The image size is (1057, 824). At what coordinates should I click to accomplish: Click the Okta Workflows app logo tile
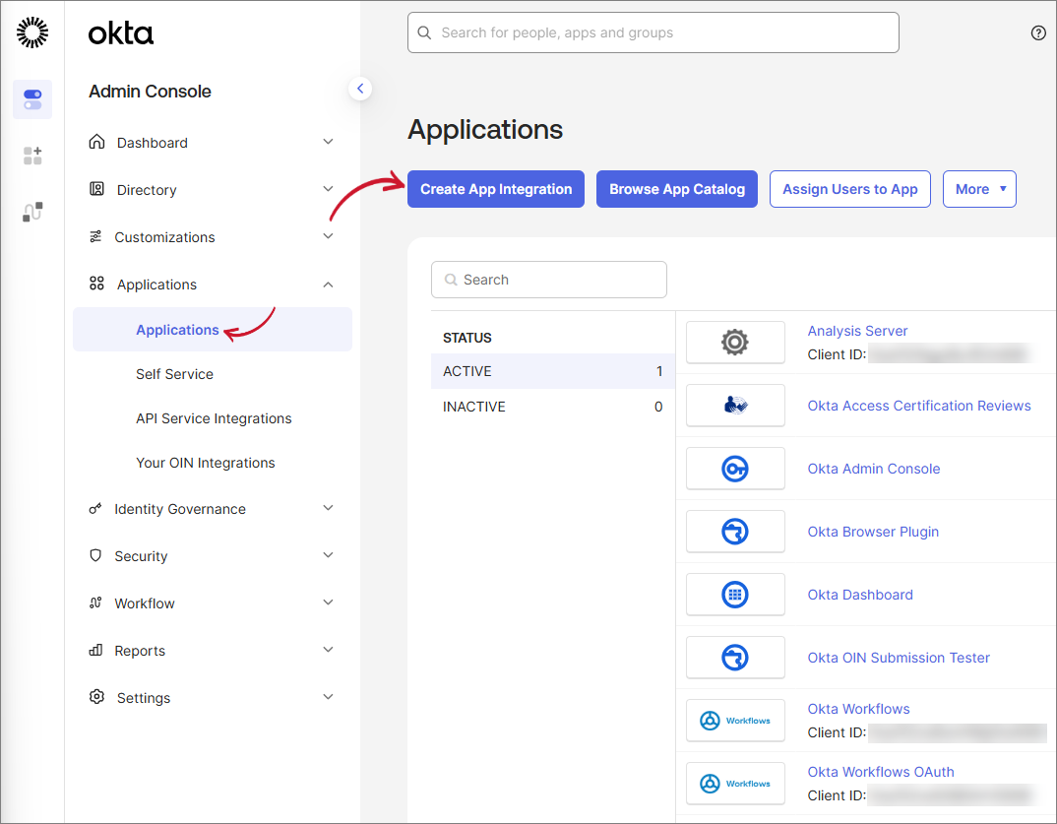735,721
